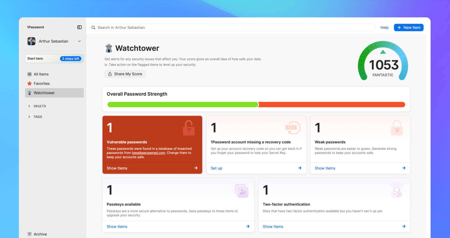Show Items for Weak passwords

(x=325, y=168)
